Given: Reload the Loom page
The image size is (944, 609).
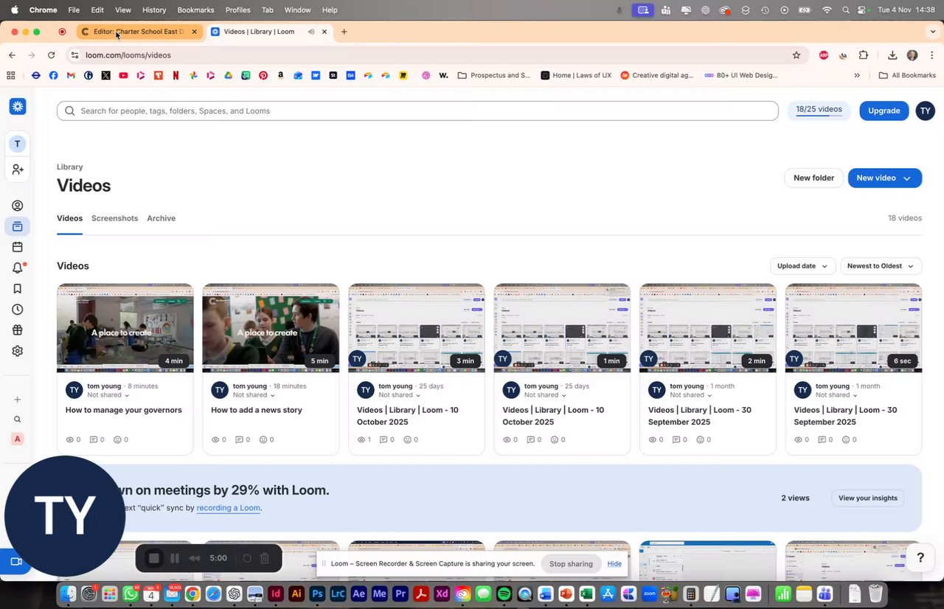Looking at the screenshot, I should [x=51, y=55].
